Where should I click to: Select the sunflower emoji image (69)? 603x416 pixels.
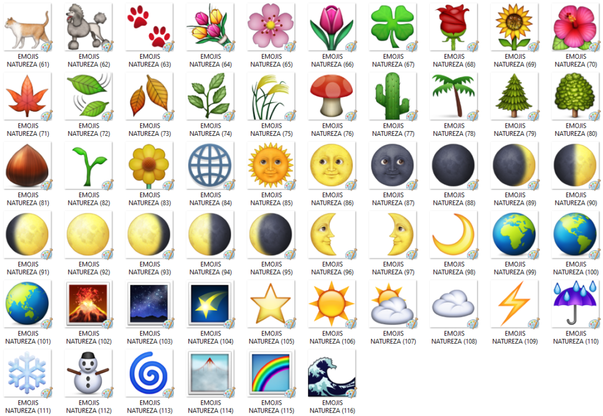point(515,26)
